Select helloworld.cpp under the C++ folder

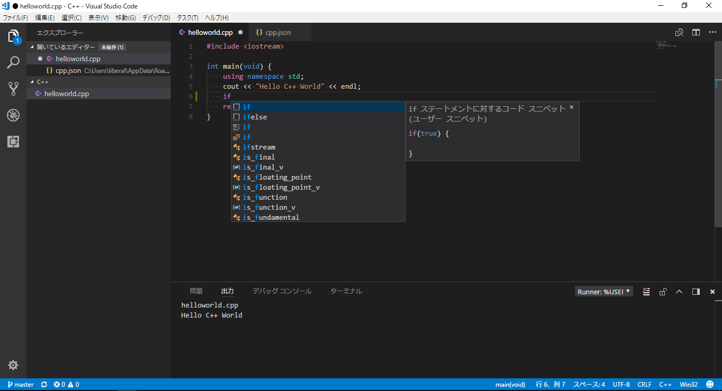click(x=98, y=94)
